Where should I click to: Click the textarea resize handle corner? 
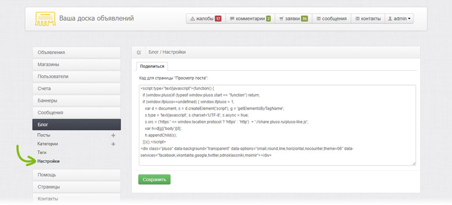coord(414,163)
